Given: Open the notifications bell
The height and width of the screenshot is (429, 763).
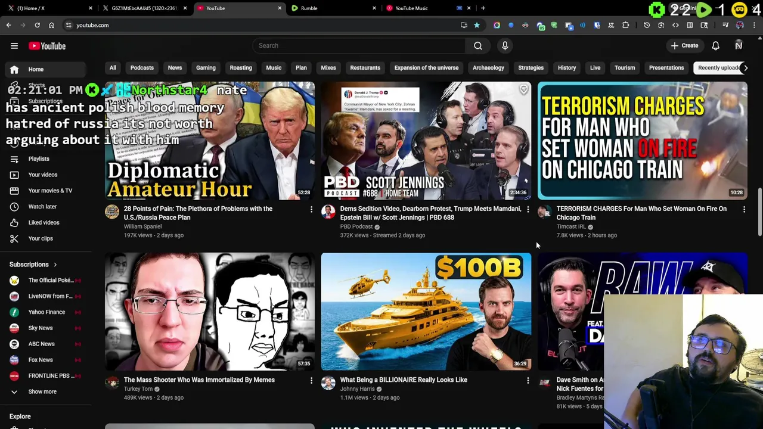Looking at the screenshot, I should pyautogui.click(x=715, y=46).
